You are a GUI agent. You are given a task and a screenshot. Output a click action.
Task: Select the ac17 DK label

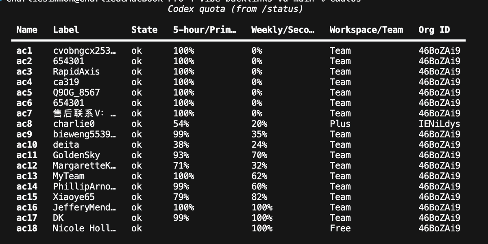tap(58, 218)
